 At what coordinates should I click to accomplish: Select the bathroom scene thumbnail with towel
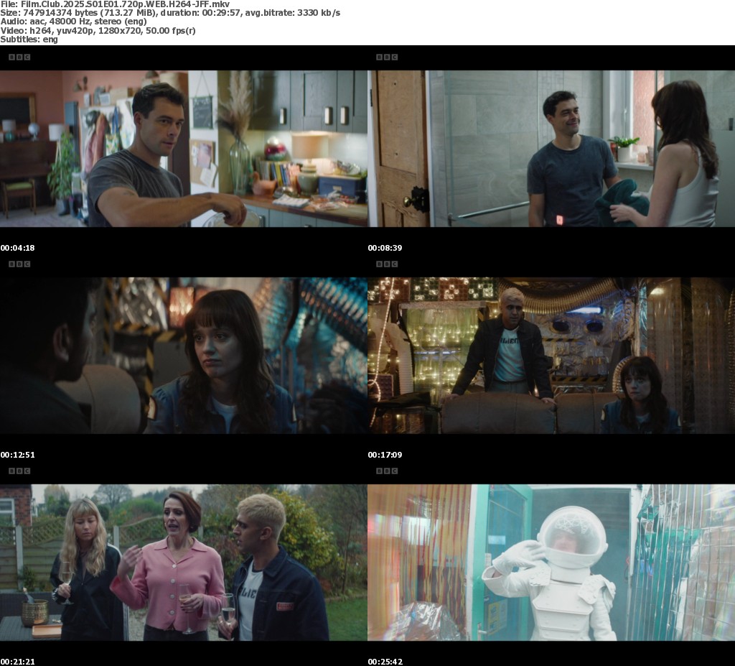point(551,148)
